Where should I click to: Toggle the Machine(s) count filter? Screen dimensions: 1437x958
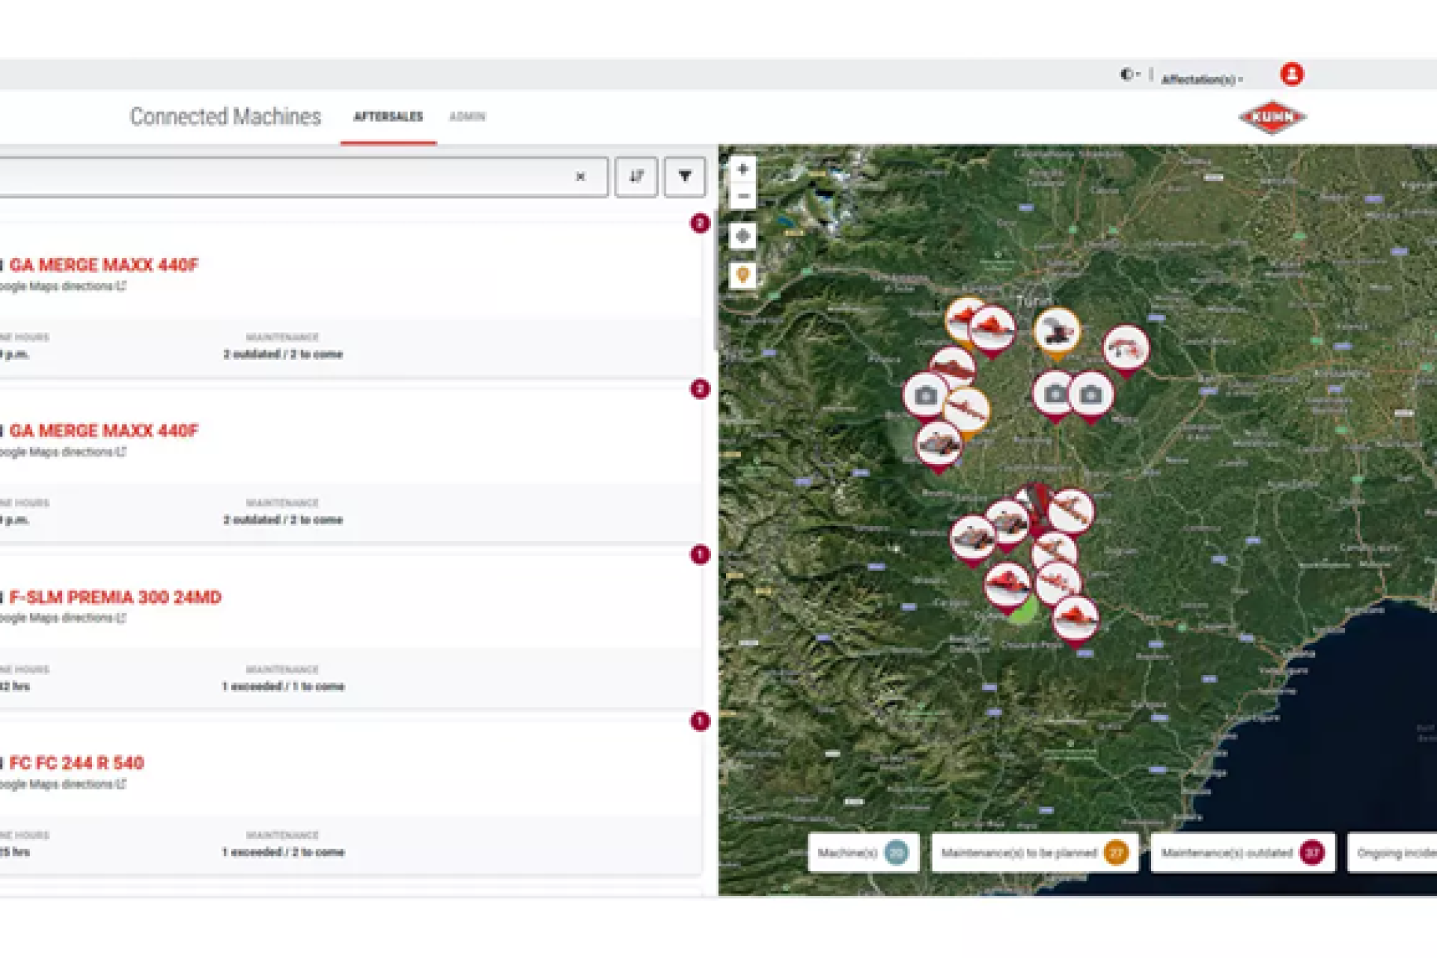coord(863,852)
